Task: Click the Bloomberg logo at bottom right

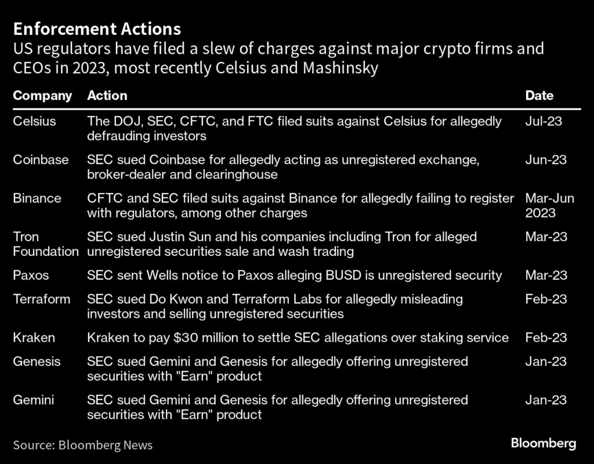Action: tap(543, 444)
